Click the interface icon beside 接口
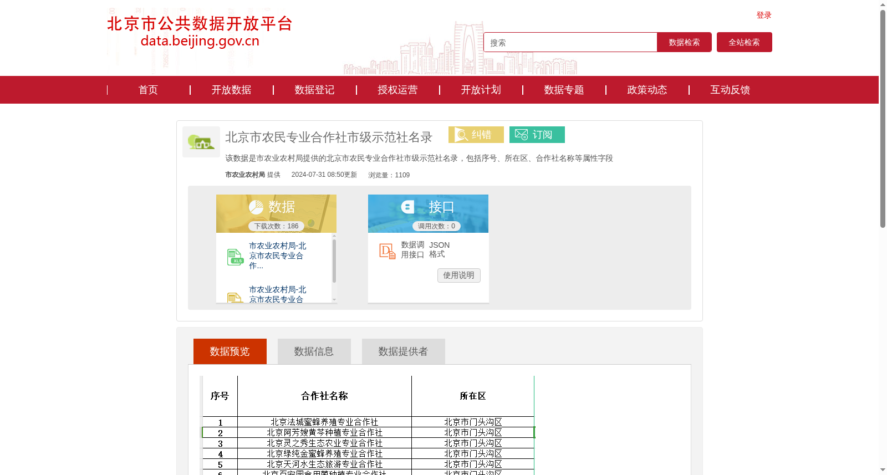This screenshot has height=475, width=887. point(408,207)
